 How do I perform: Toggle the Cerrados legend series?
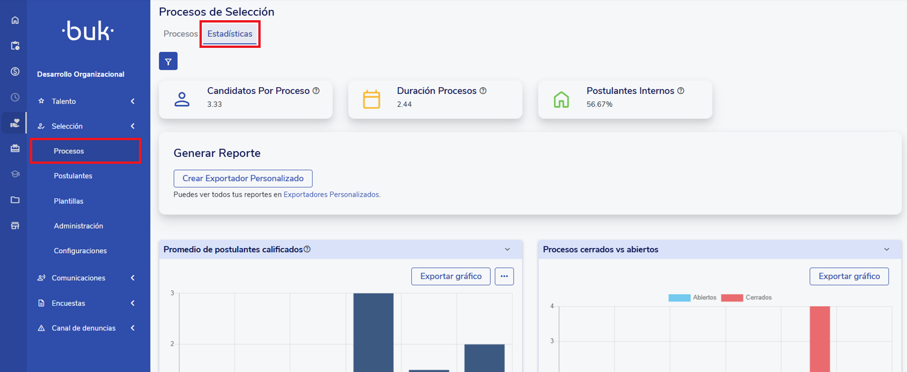(746, 298)
